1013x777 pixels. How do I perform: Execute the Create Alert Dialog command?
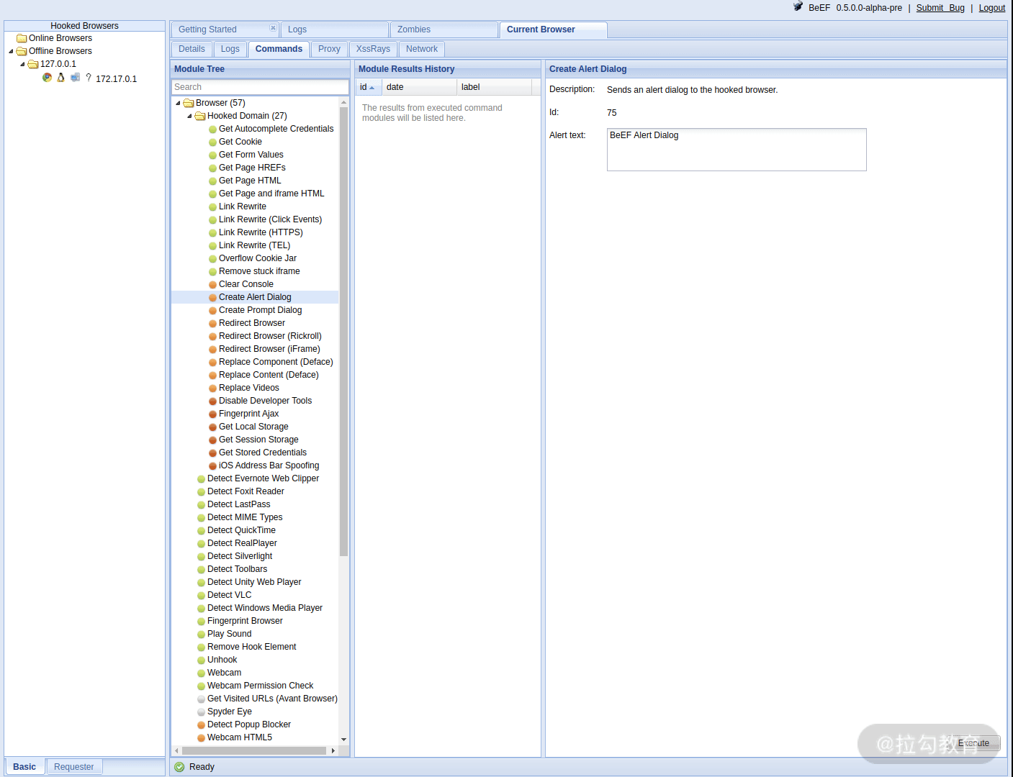(973, 743)
